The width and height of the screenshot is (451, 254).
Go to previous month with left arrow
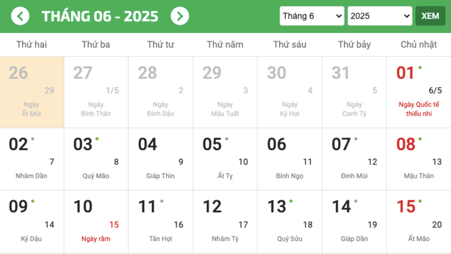20,16
